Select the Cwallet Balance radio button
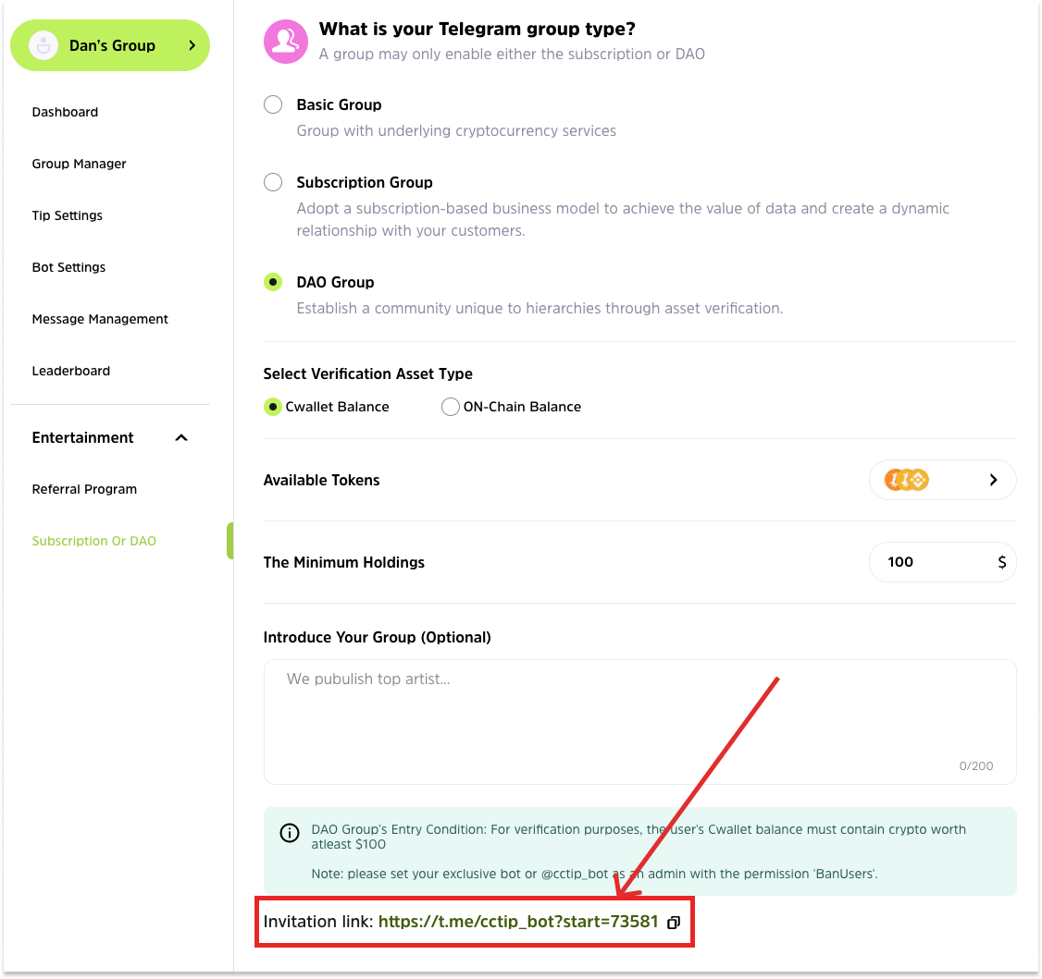The image size is (1042, 979). [x=273, y=407]
